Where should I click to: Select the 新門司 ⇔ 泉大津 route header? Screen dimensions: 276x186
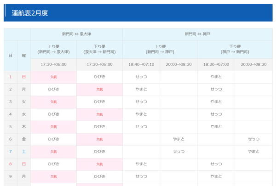point(76,34)
